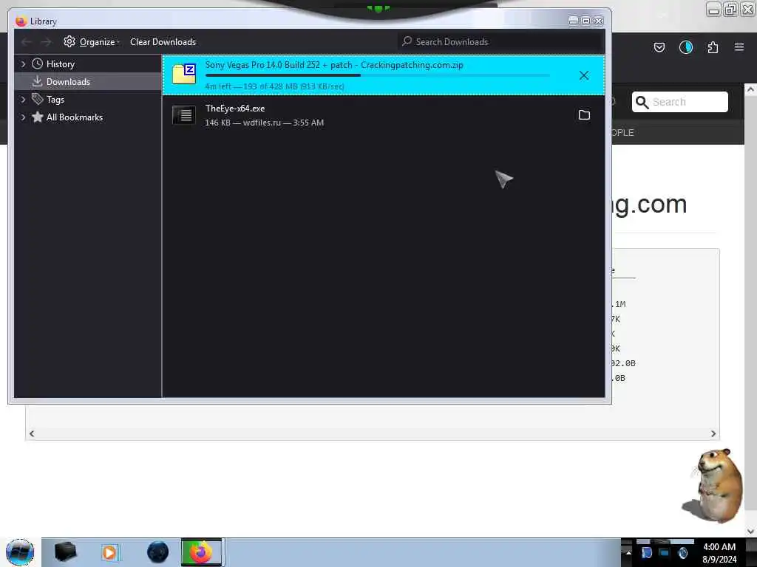Click the Firefox taskbar button
The height and width of the screenshot is (567, 757).
pyautogui.click(x=201, y=552)
